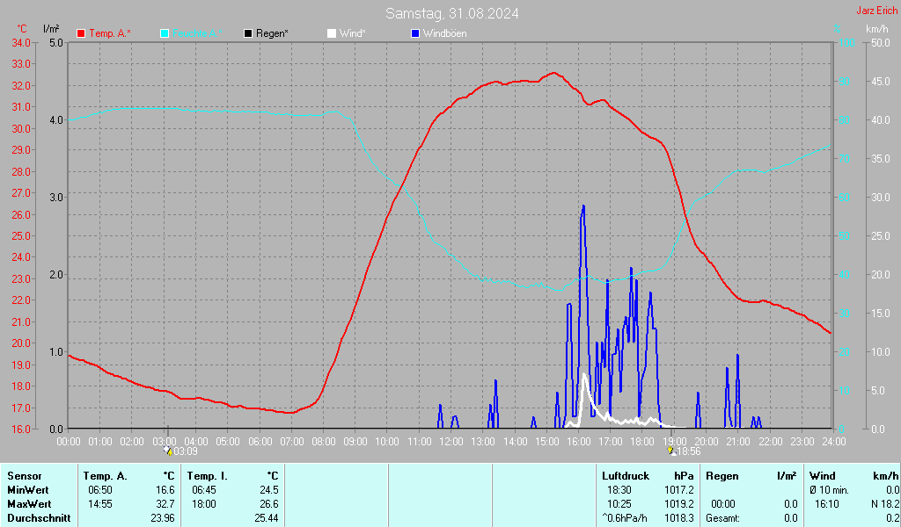Click the min time 06:50
The height and width of the screenshot is (527, 901).
point(100,490)
